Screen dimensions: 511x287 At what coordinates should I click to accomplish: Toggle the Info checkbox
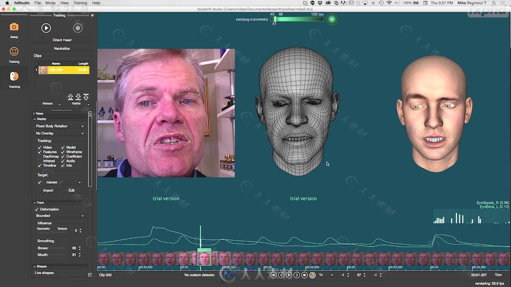[63, 165]
